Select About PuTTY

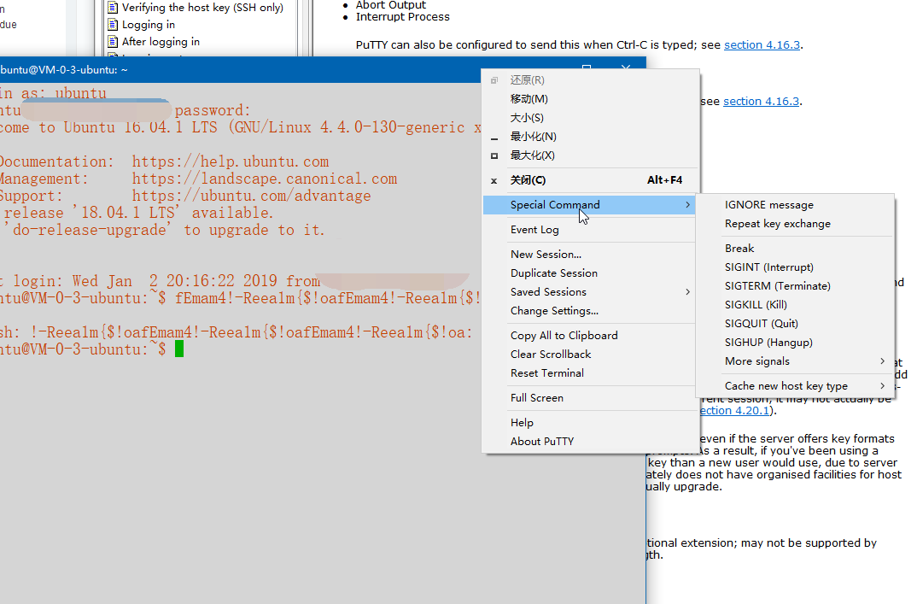point(589,441)
